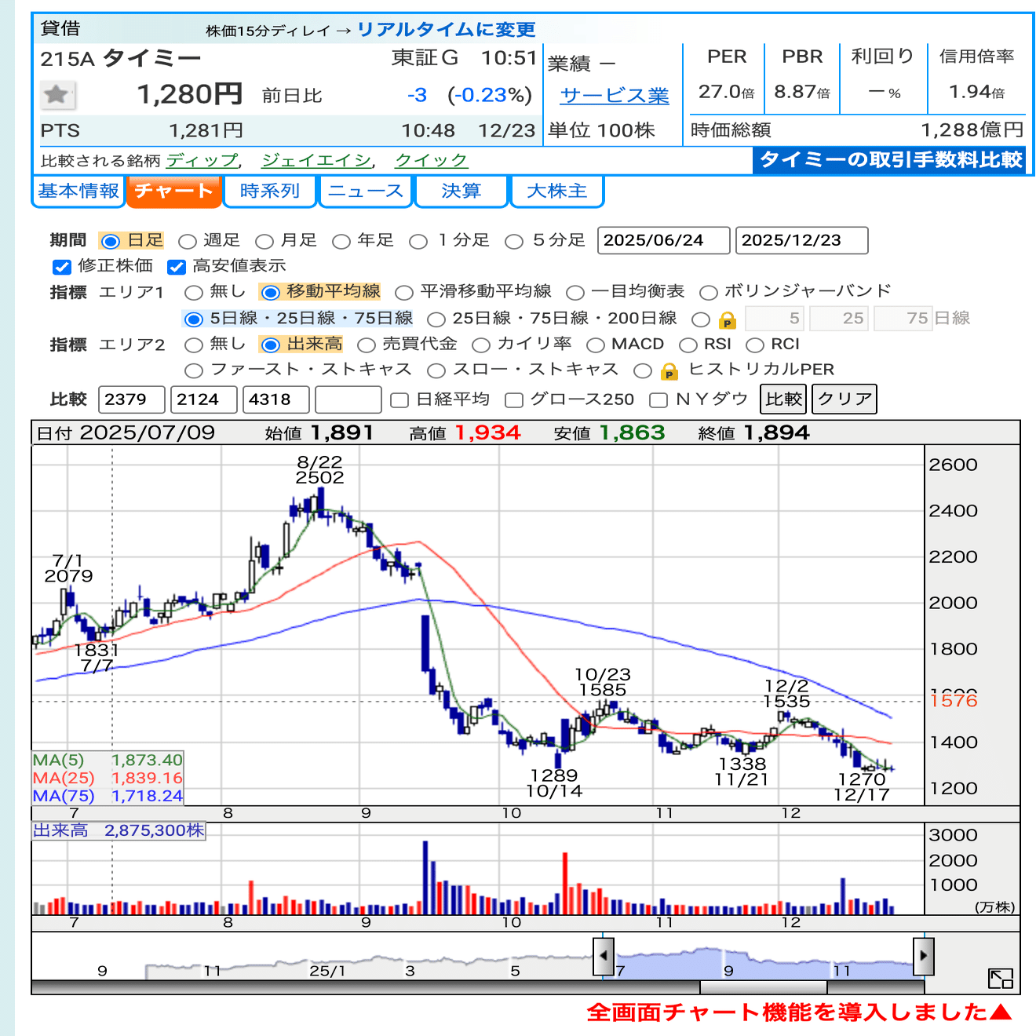Click the left arrow on the chart range bar

(x=603, y=955)
